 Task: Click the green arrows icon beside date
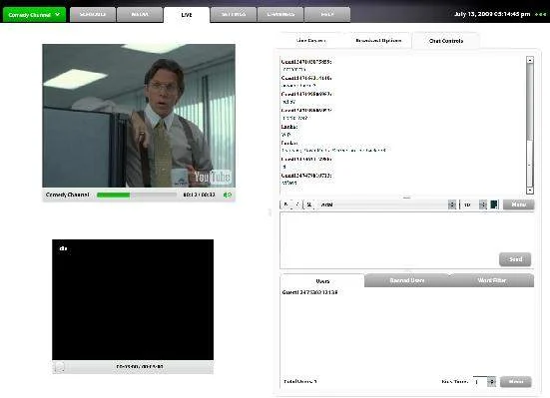[x=540, y=14]
